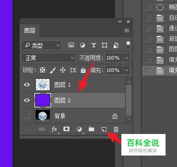Hide 图层 1 with its eye
Image resolution: width=177 pixels, height=167 pixels.
click(x=27, y=84)
